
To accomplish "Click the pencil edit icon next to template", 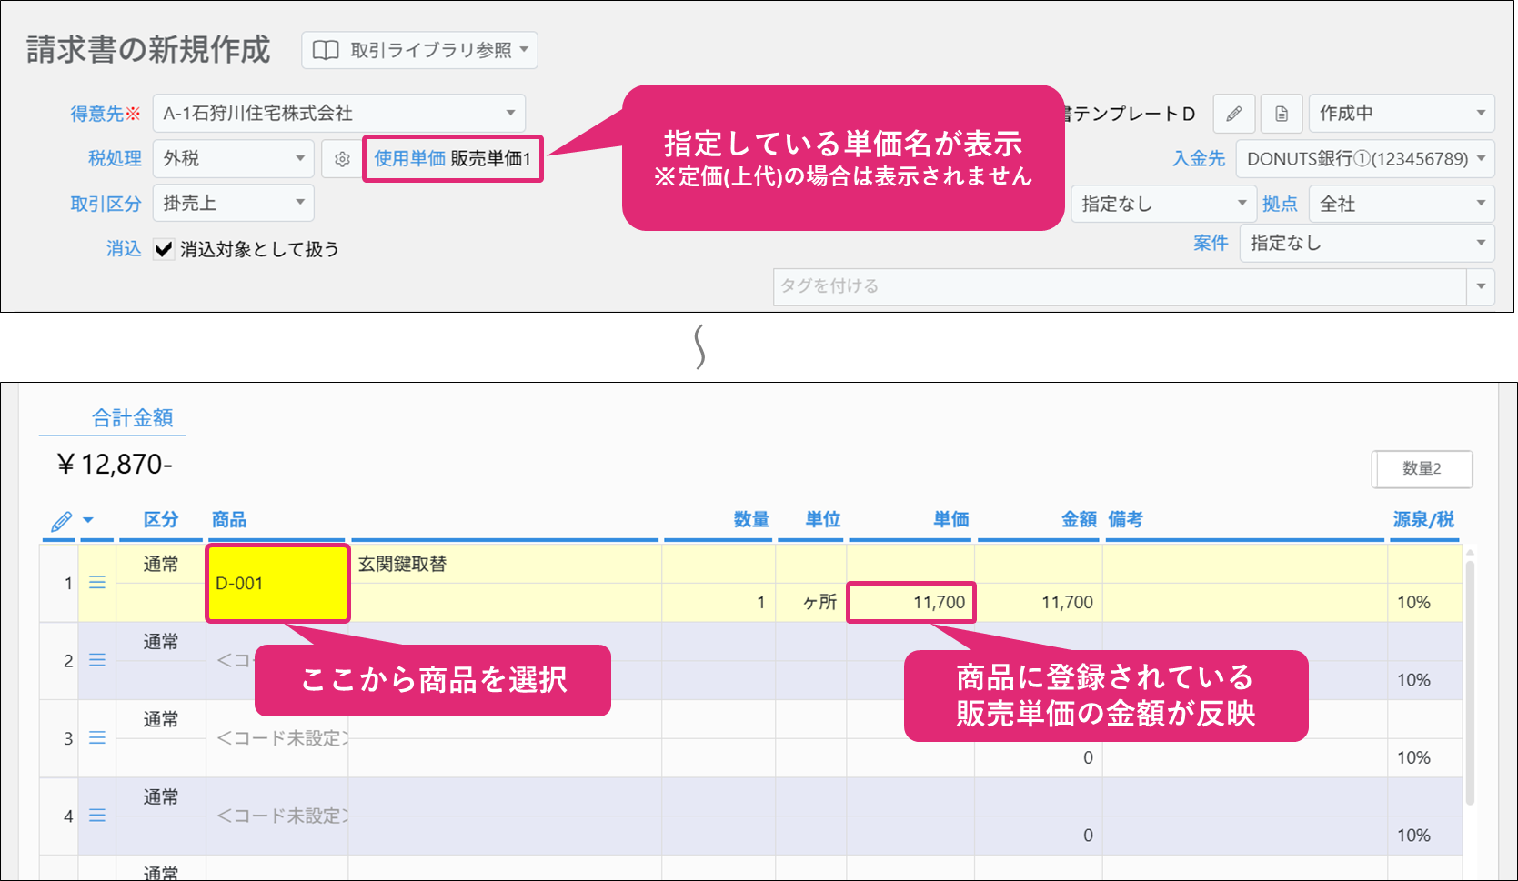I will coord(1234,114).
